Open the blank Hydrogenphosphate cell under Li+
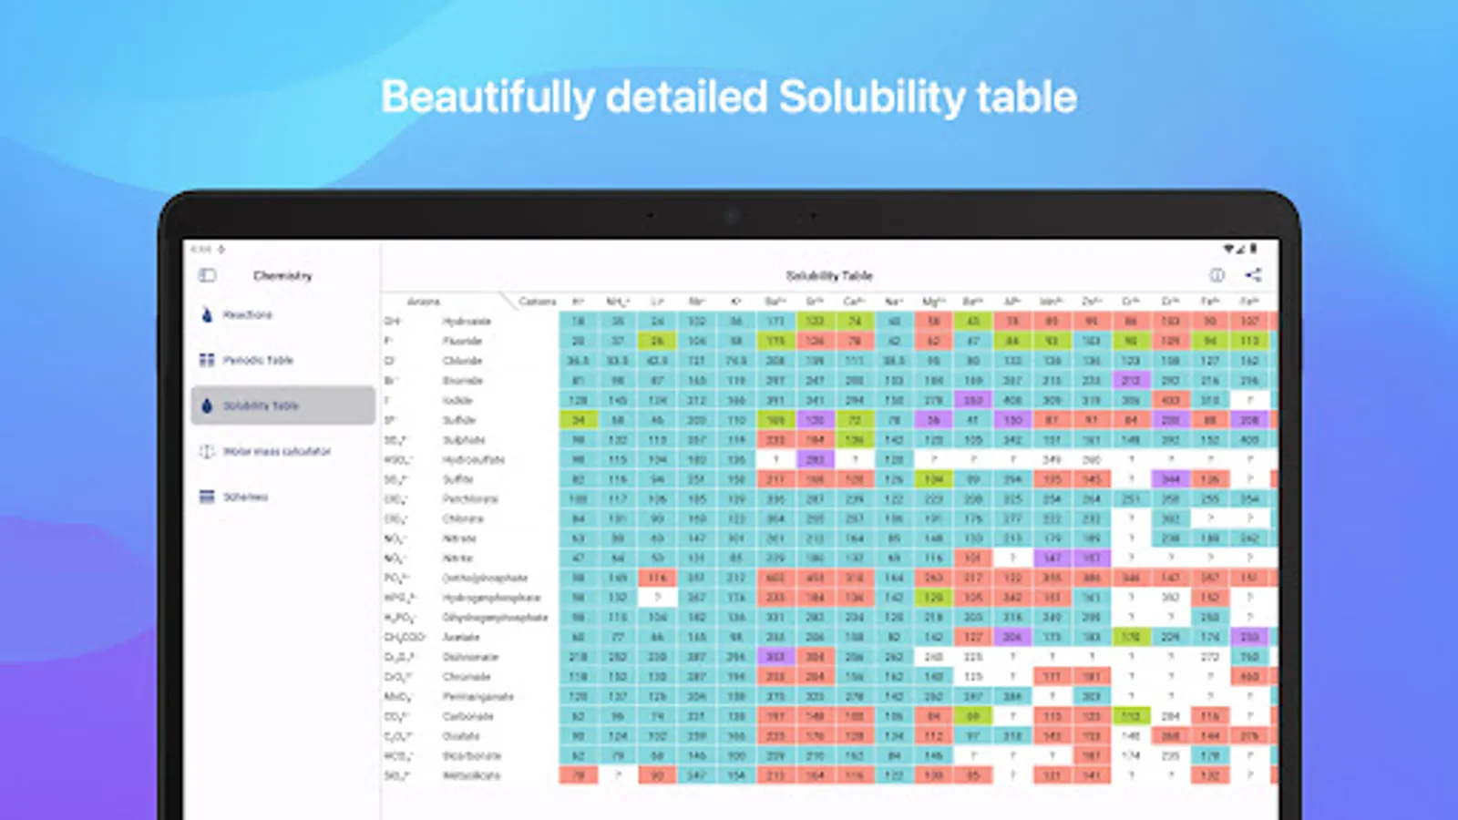 (657, 599)
